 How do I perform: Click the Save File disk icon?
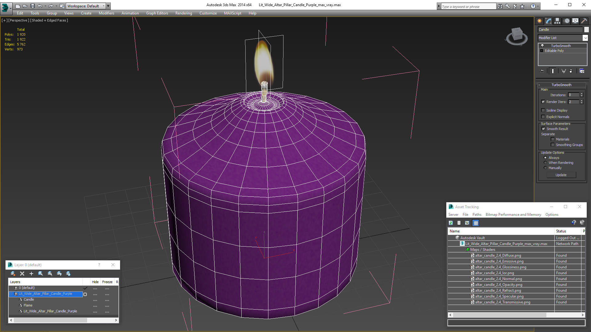tap(32, 6)
